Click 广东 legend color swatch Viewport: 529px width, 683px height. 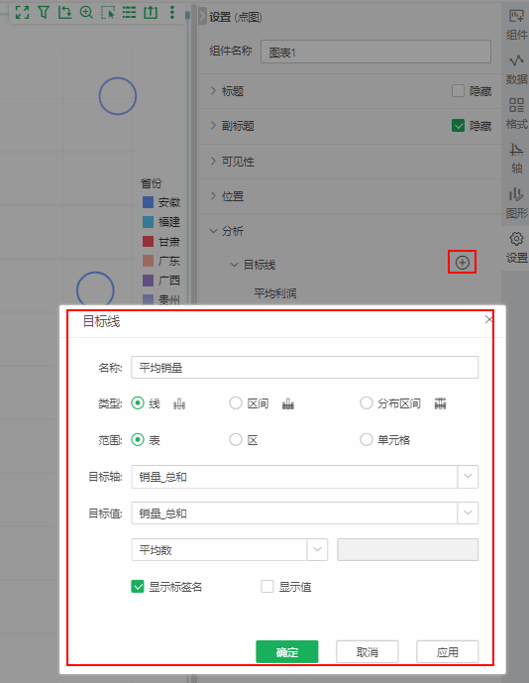[148, 261]
